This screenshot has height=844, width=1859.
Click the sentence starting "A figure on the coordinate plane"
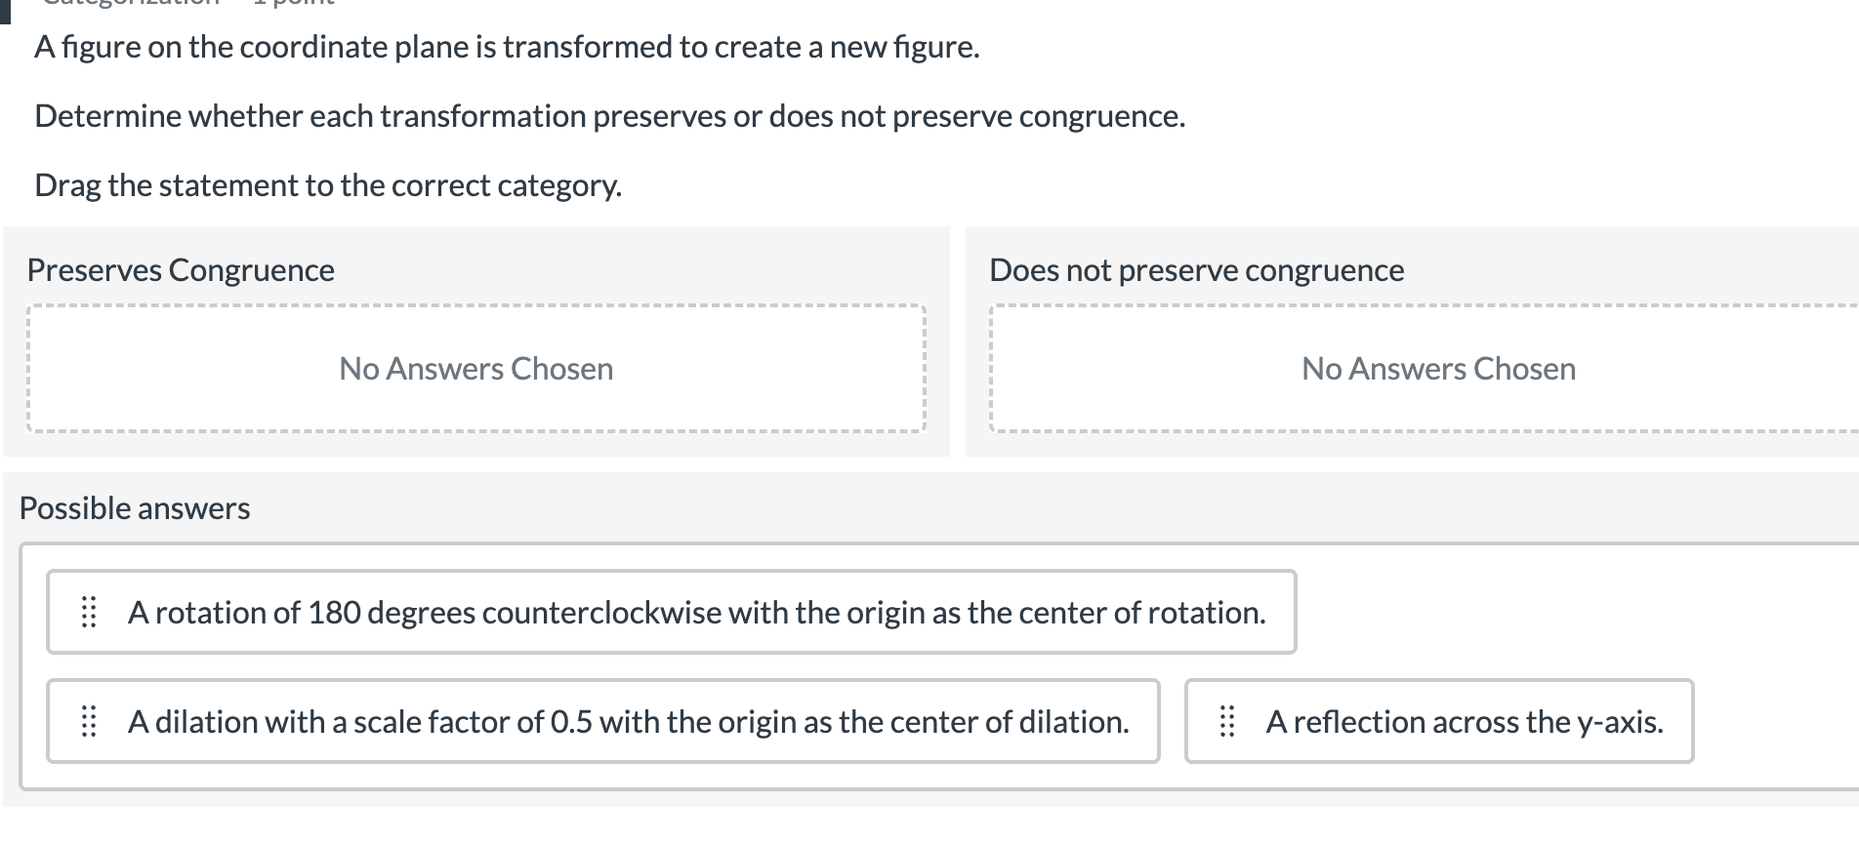[x=507, y=47]
